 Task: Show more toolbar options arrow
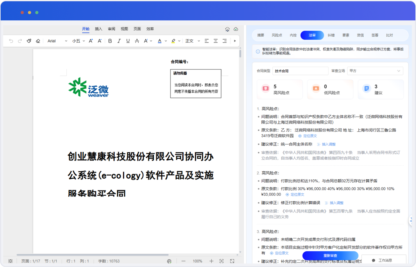coord(235,41)
